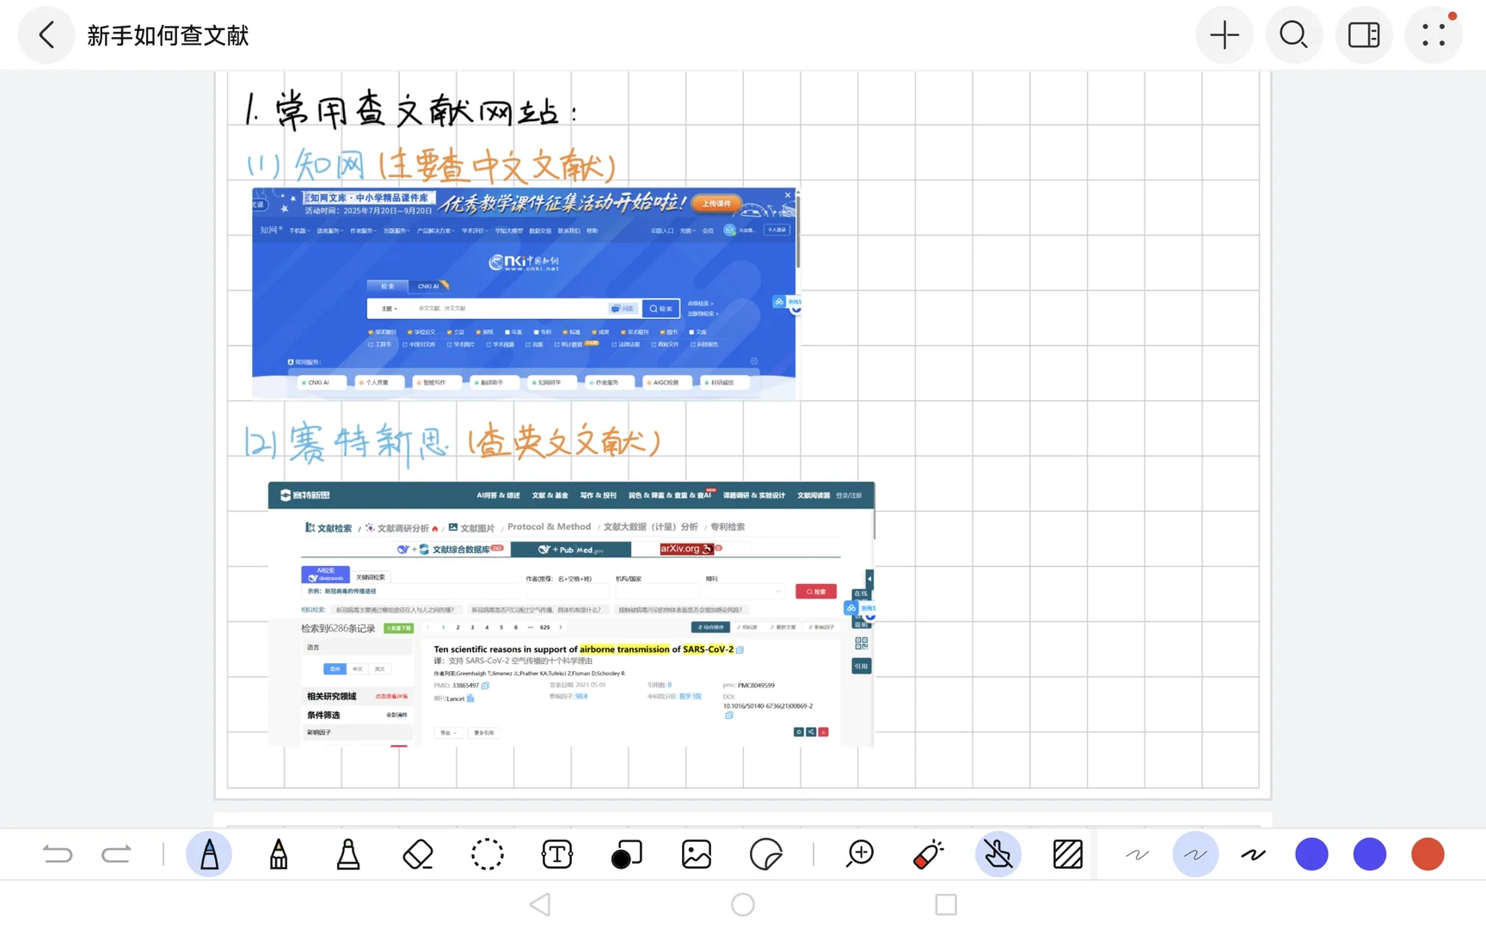Pick the red color swatch
The width and height of the screenshot is (1486, 929).
(1428, 854)
